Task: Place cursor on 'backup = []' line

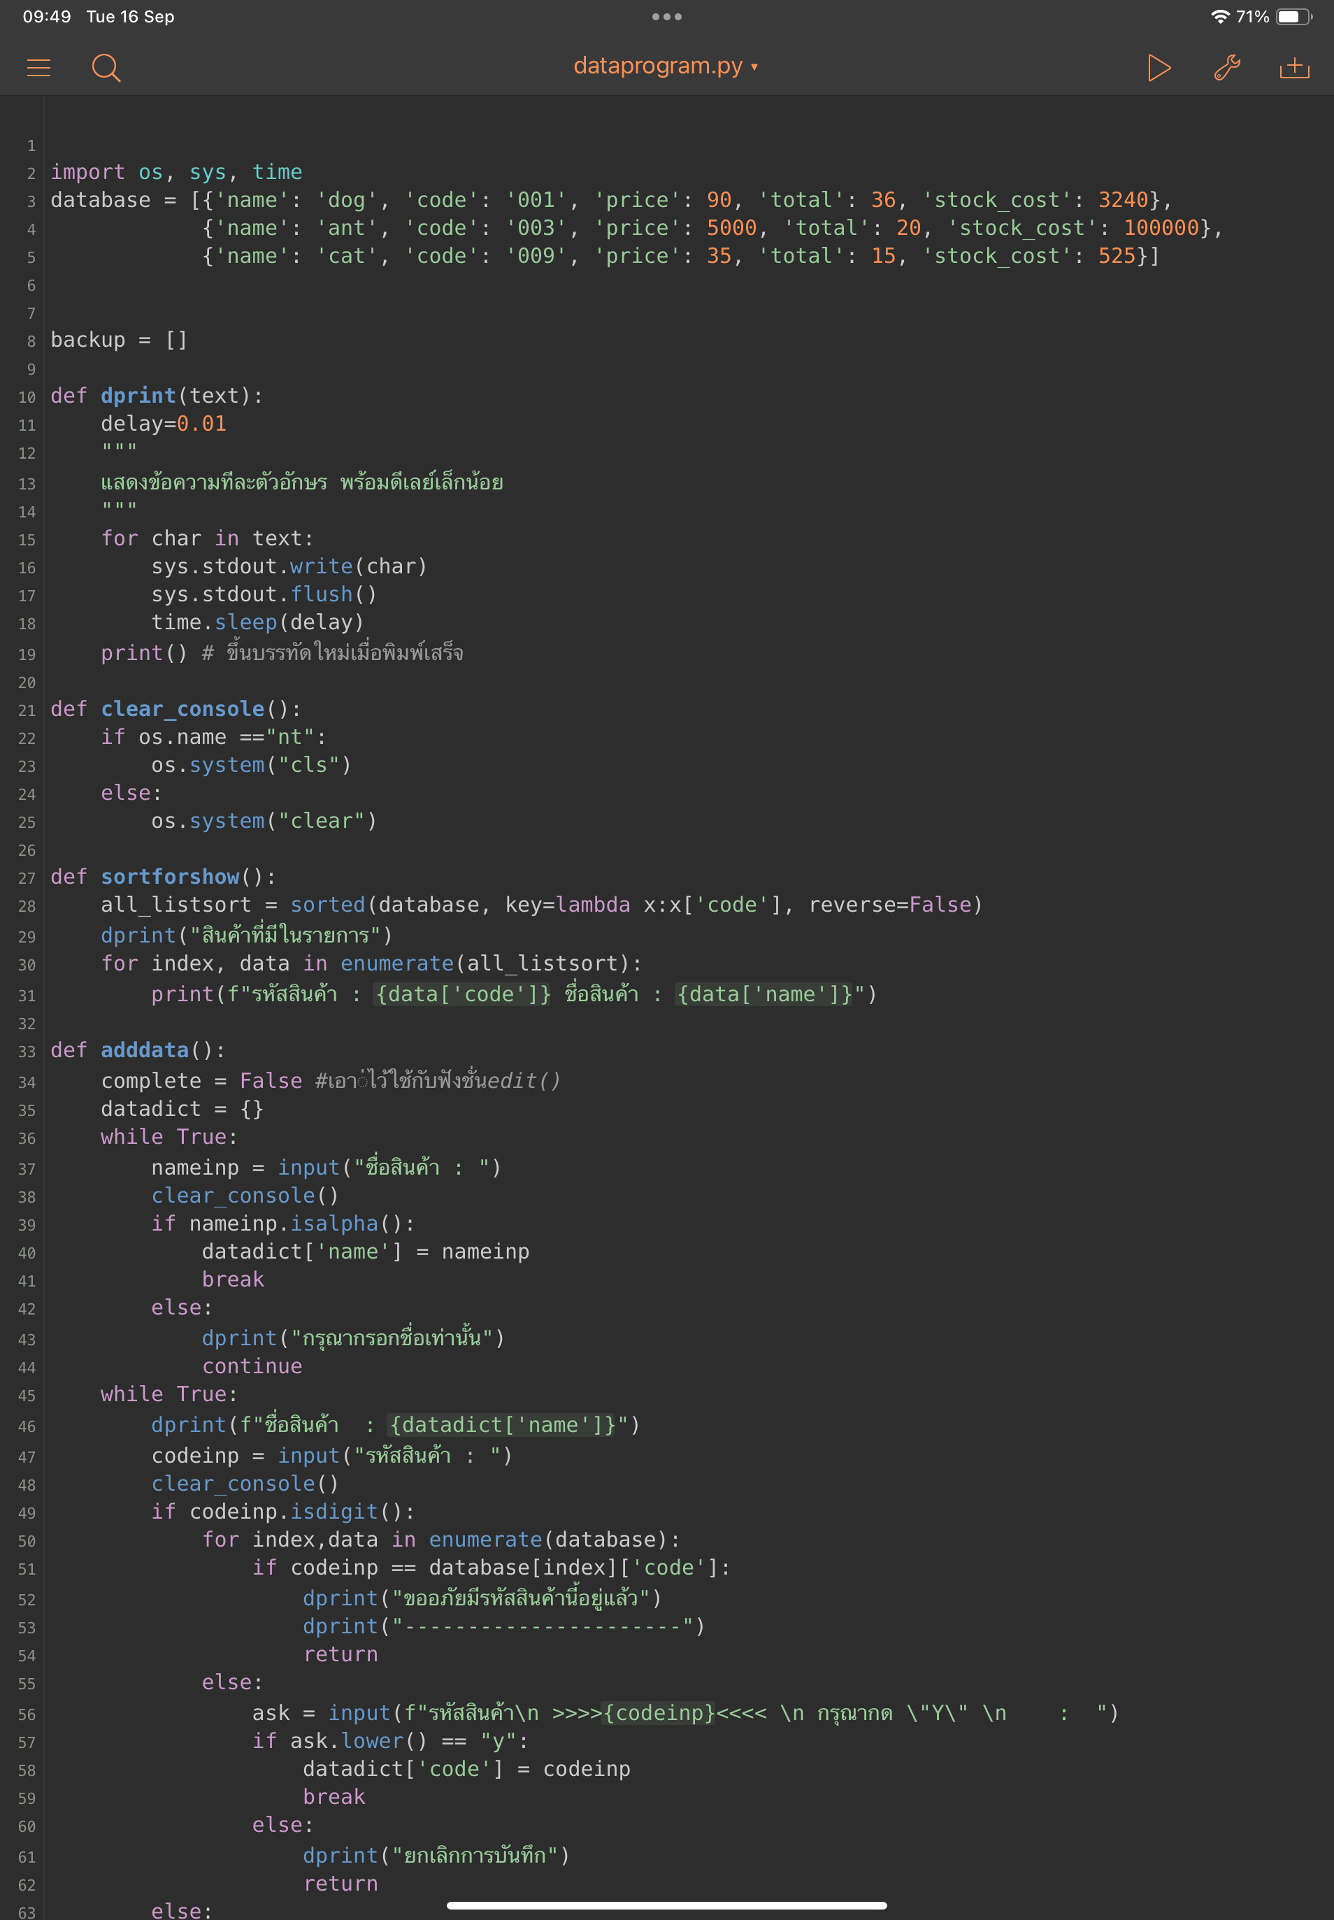Action: (x=119, y=341)
